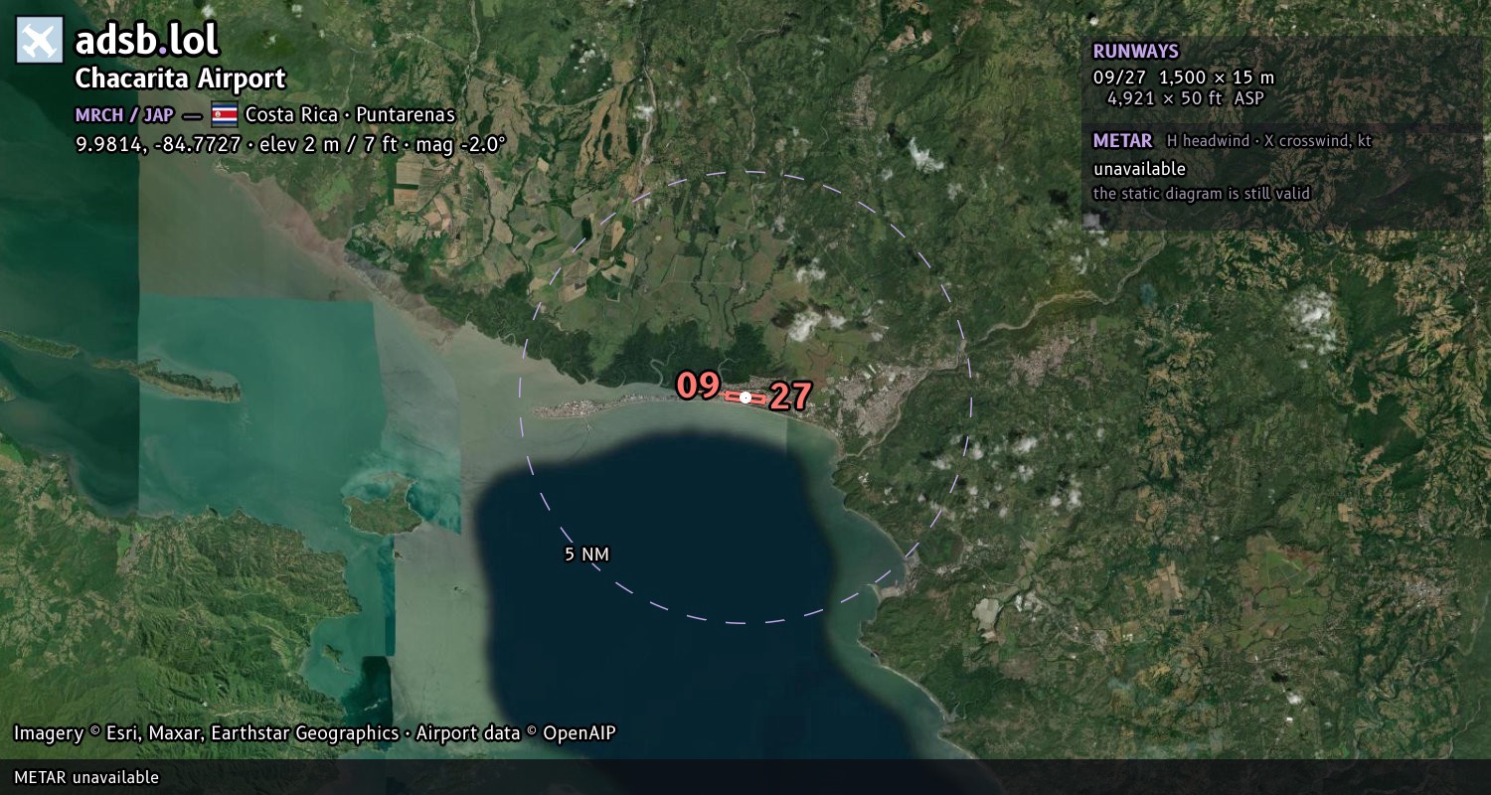
Task: Click the Imagery © Esri, Maxar attribution text
Action: 314,733
